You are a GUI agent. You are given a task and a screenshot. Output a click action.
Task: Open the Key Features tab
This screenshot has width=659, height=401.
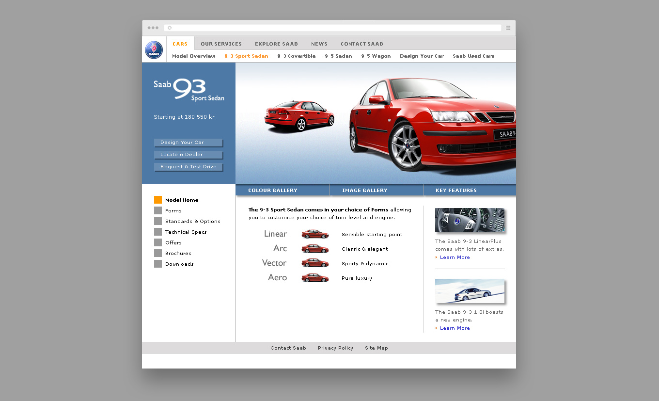click(456, 191)
